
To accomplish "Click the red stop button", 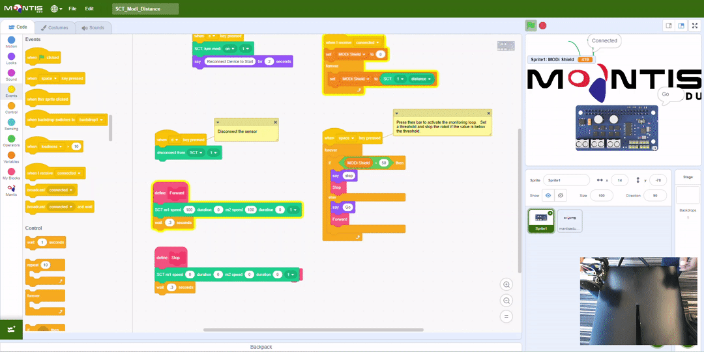I will [x=543, y=25].
